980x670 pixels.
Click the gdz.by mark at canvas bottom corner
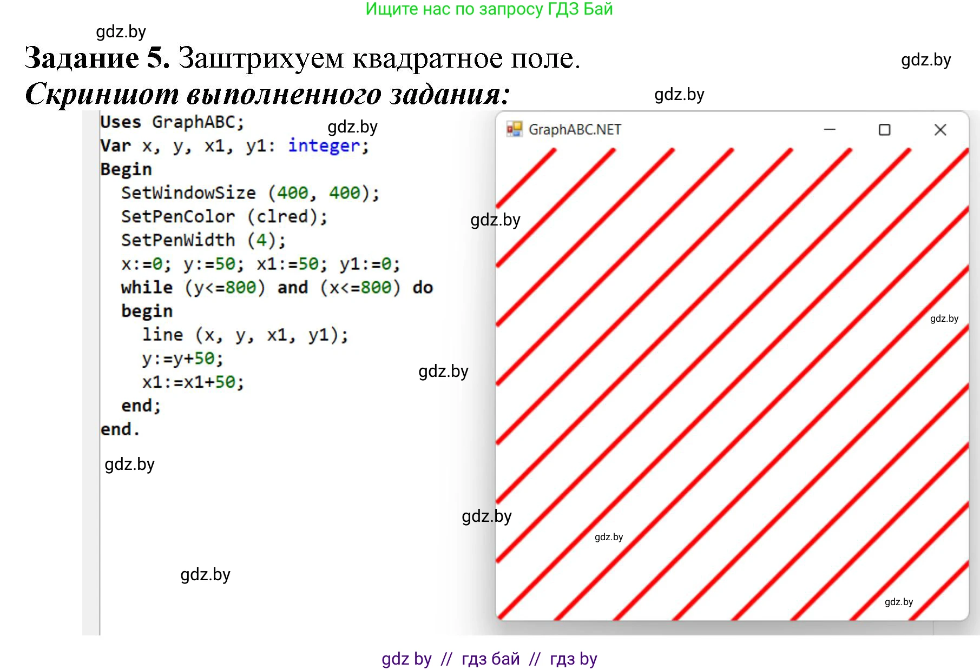pos(900,601)
